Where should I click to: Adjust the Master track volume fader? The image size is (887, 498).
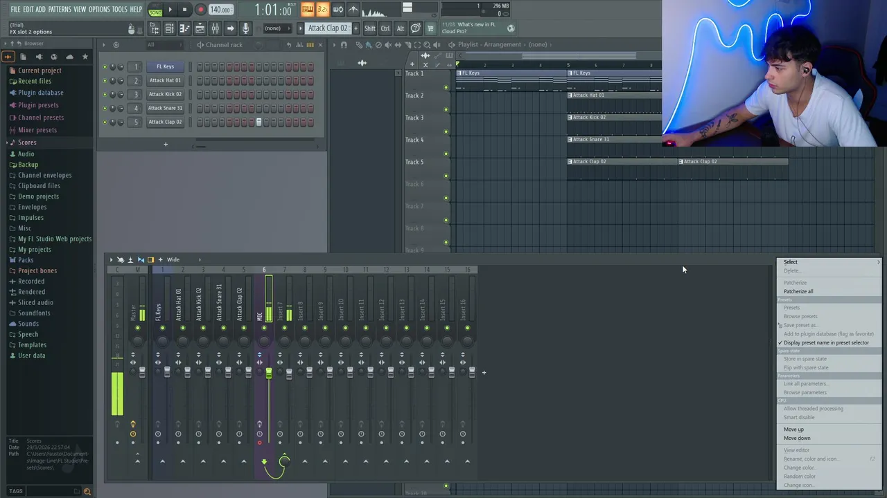click(x=143, y=373)
